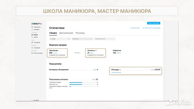Viewport: 194px width, 109px height.
Task: Switch to the Сводка tab
Action: point(53,33)
